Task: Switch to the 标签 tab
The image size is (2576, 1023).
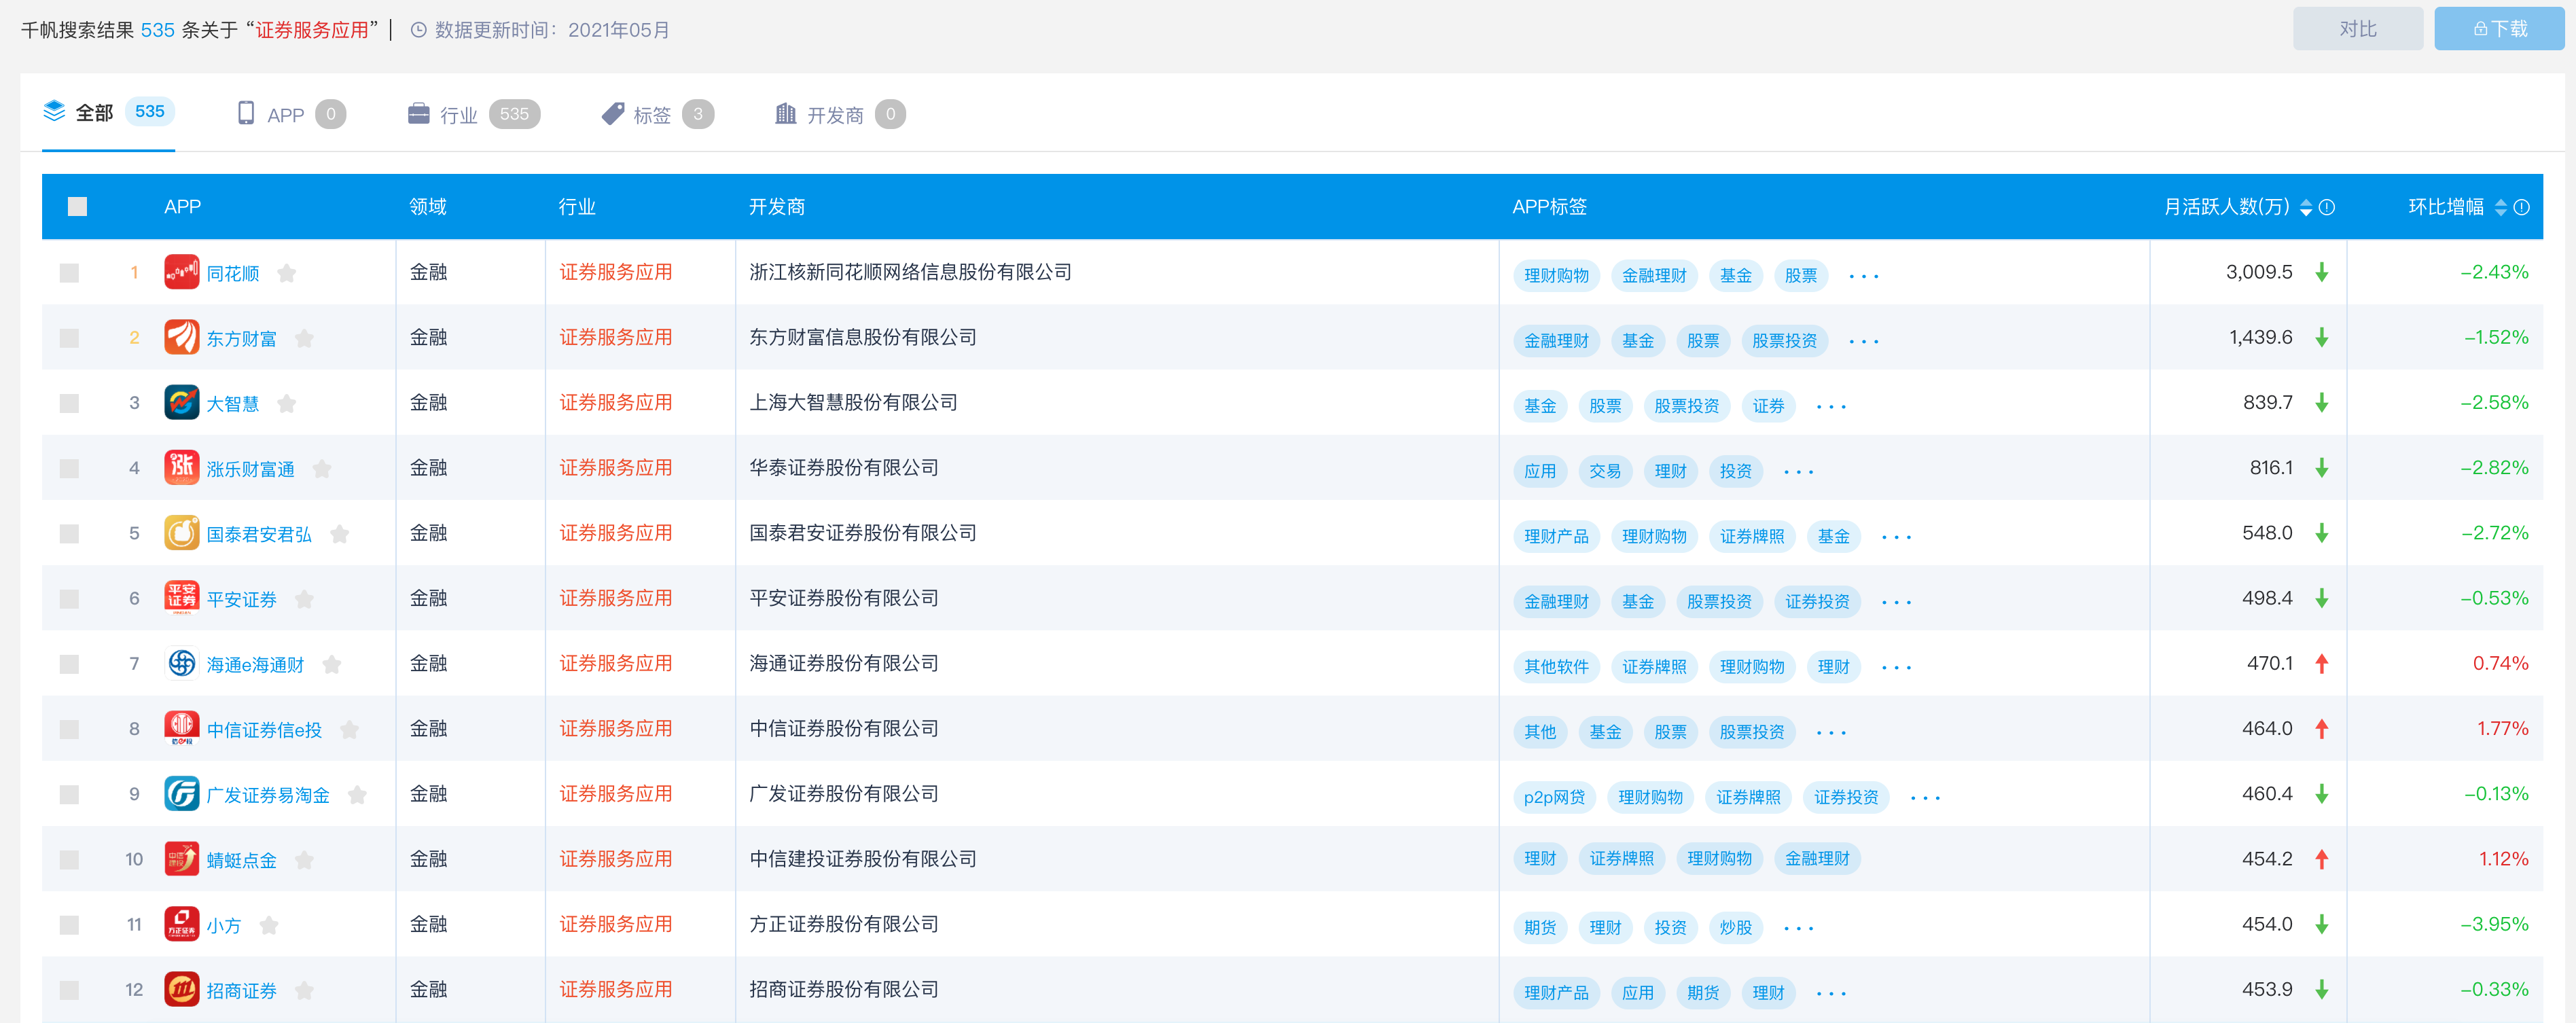Action: tap(657, 114)
